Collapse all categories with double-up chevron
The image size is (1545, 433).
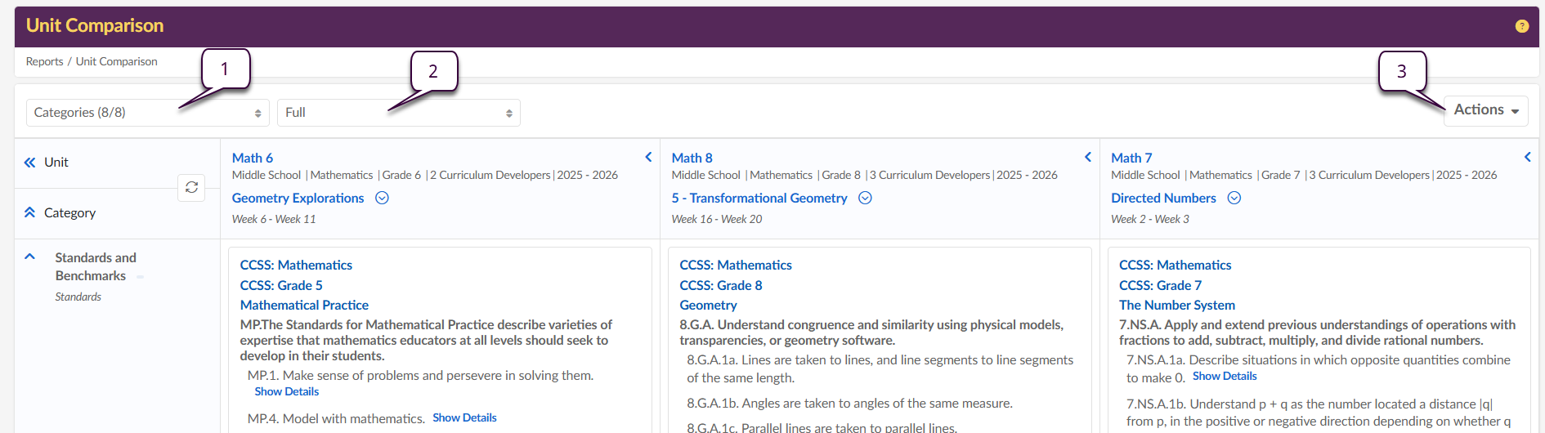click(30, 212)
